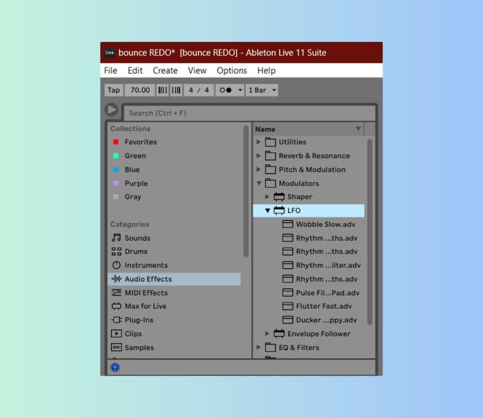Click the browser show/hide play triangle icon

(x=111, y=109)
